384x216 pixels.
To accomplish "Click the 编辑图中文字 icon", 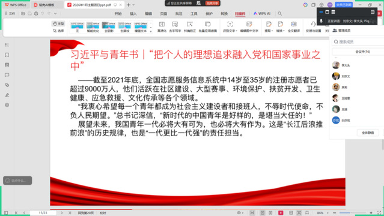I will pos(249,26).
